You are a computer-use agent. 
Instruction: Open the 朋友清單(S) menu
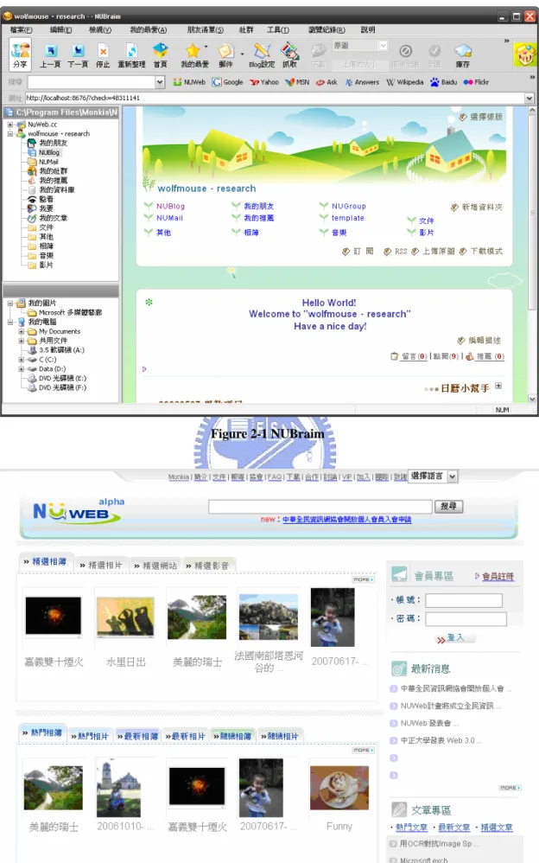click(x=206, y=29)
